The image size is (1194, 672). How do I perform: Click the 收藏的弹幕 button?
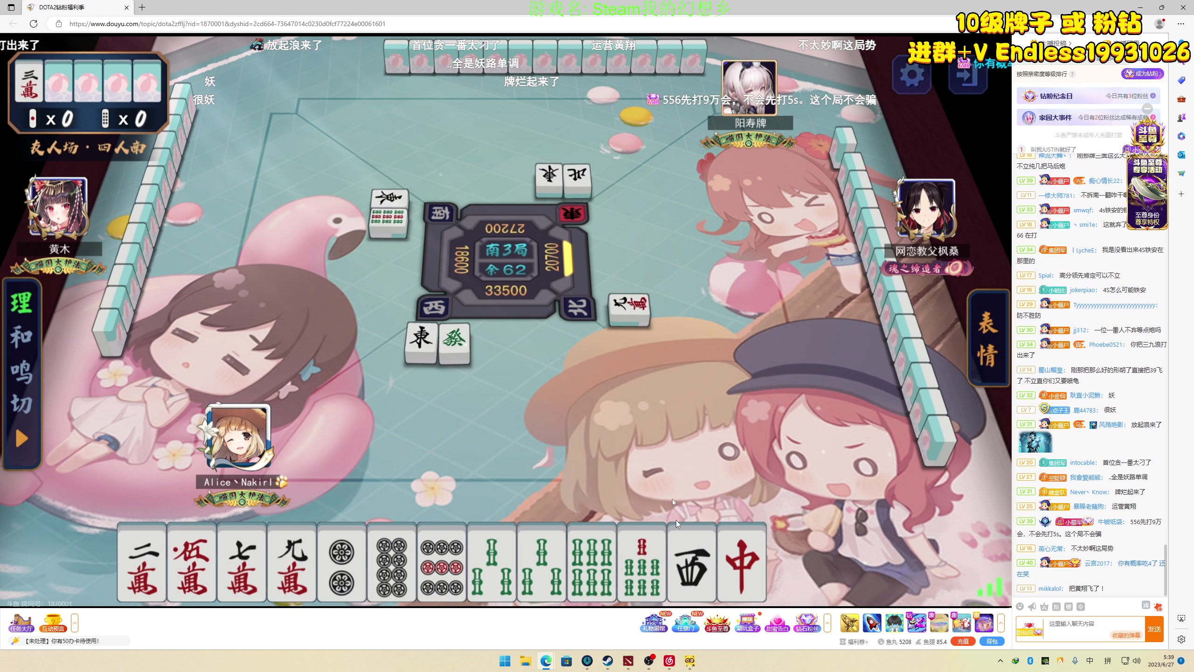1126,635
